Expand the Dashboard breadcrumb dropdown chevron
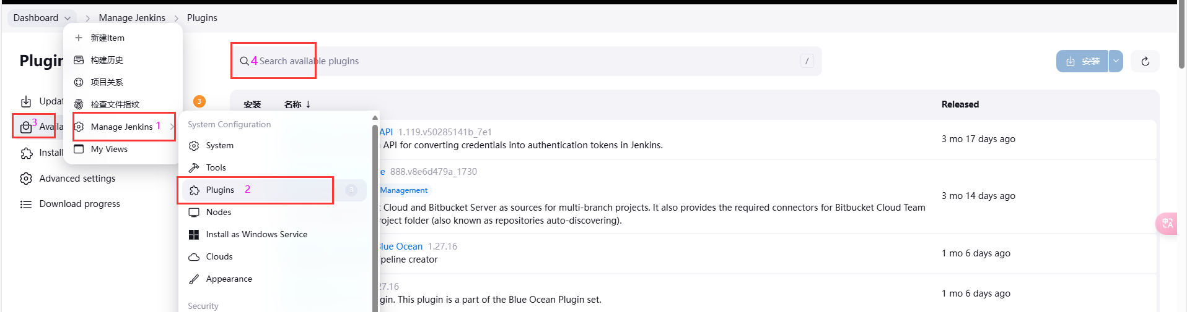The width and height of the screenshot is (1187, 312). (x=68, y=18)
